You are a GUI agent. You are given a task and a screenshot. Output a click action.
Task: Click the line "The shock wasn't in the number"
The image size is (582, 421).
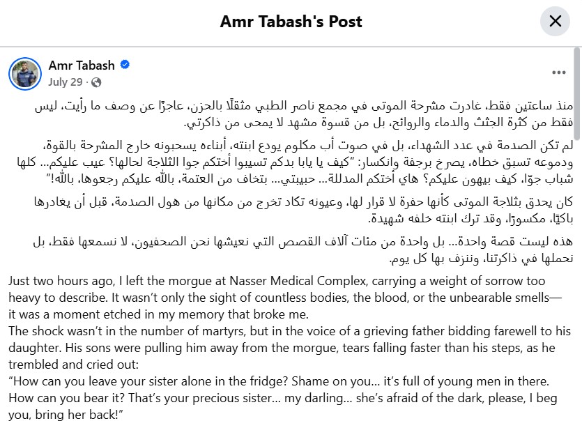289,331
